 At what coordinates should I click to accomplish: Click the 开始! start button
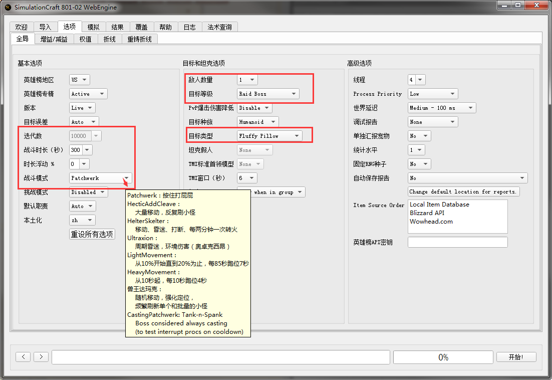click(516, 357)
